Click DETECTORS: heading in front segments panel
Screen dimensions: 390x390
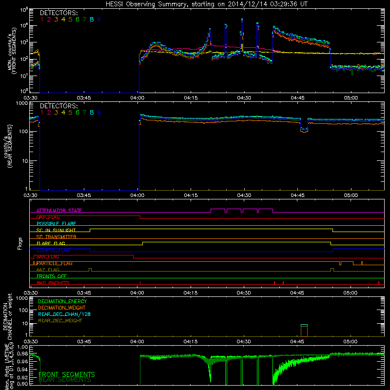[x=58, y=13]
